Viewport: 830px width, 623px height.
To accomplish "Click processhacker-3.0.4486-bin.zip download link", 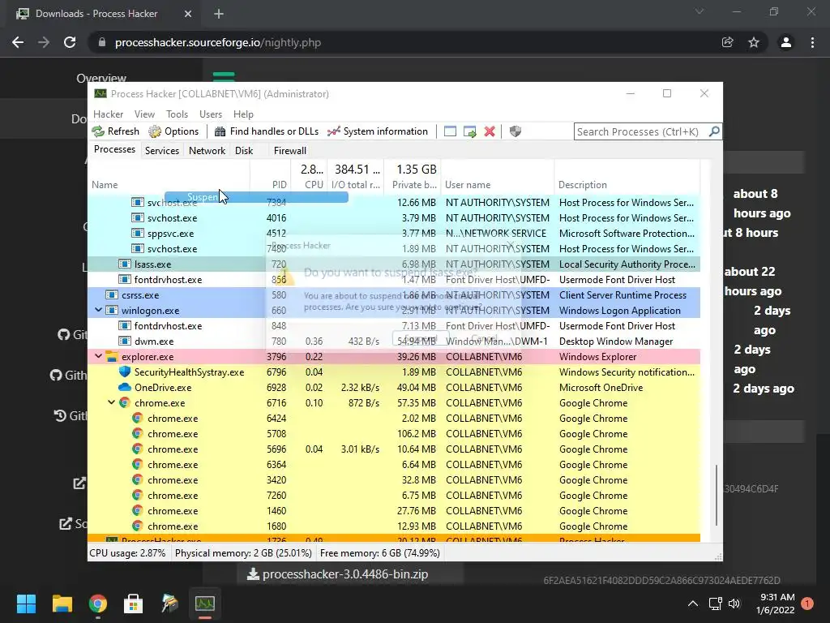I will pos(338,574).
